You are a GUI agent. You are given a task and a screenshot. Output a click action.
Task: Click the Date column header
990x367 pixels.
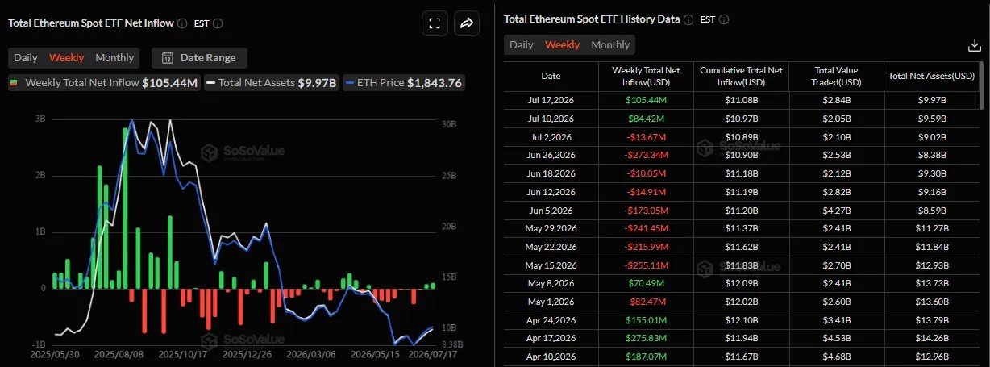[551, 76]
